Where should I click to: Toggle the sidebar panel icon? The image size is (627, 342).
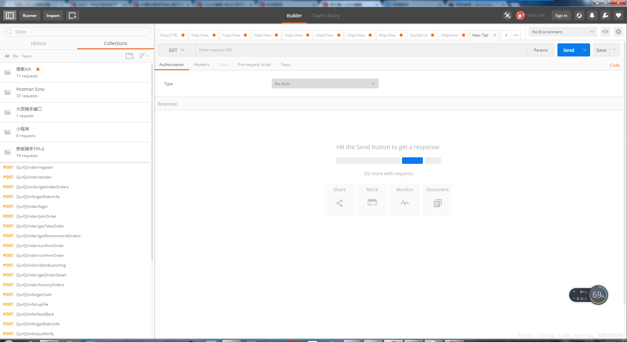tap(10, 15)
